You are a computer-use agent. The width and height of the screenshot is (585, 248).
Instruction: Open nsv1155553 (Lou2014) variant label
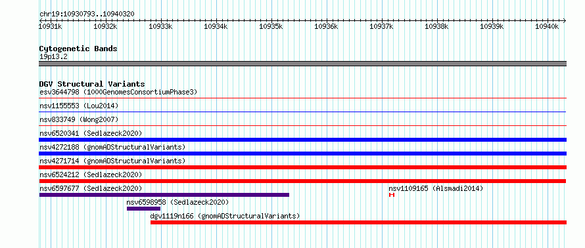(79, 106)
